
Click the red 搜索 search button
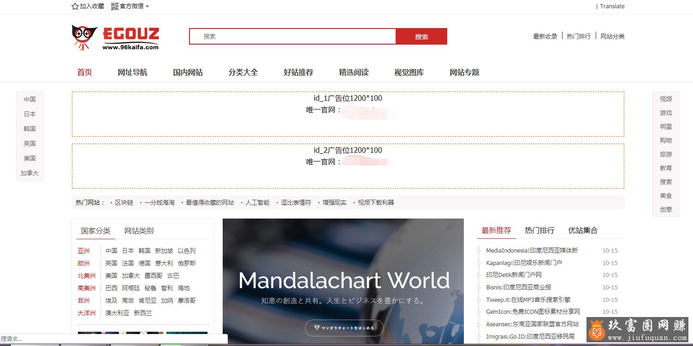421,36
